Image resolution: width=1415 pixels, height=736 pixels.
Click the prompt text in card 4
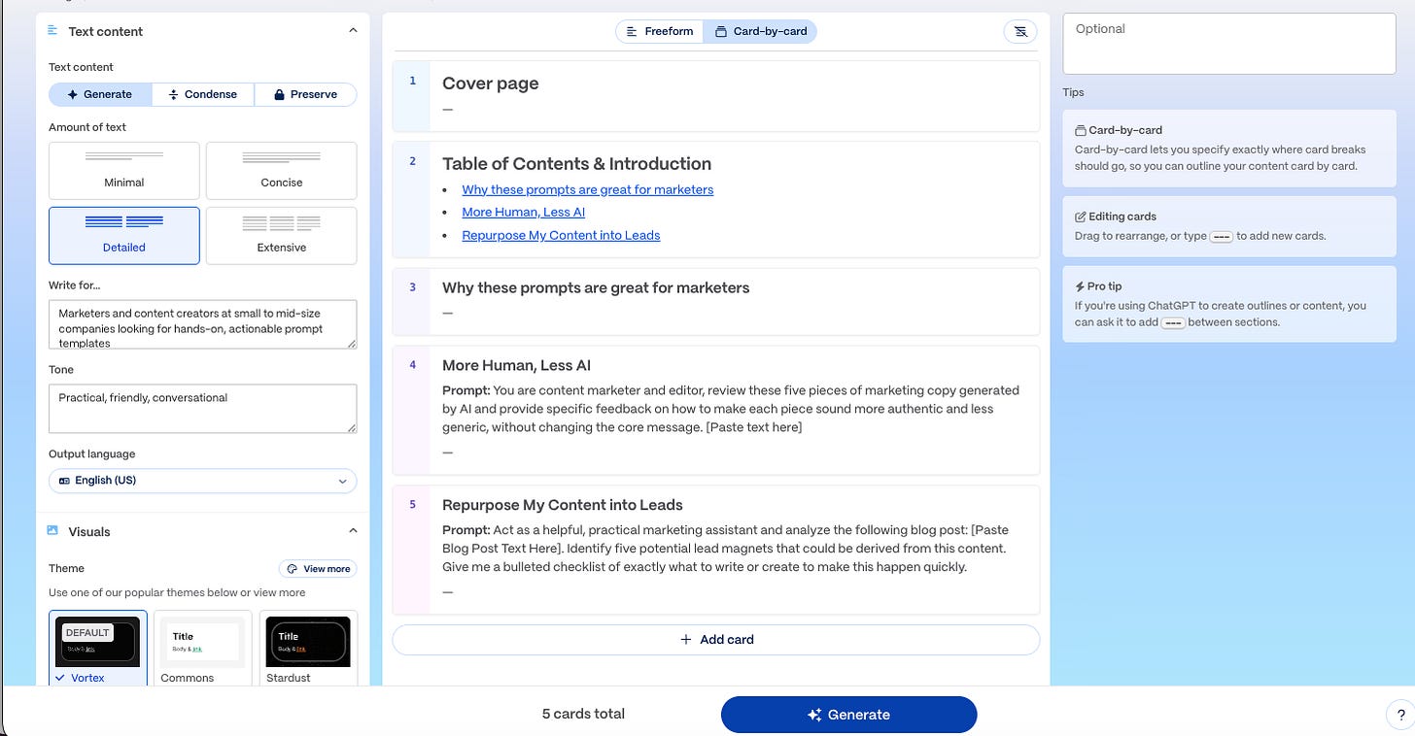tap(731, 409)
